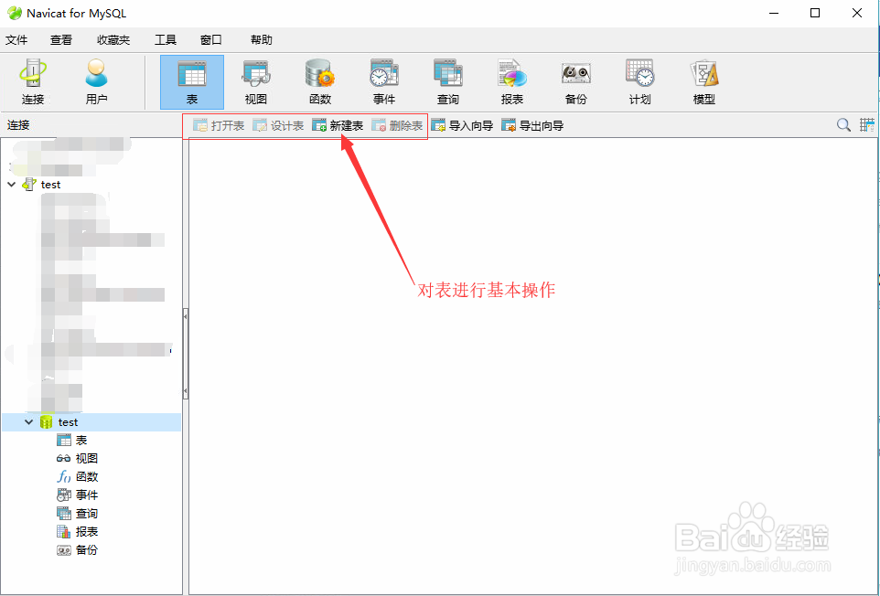
Task: Select the 表 table toolbar button
Action: pos(192,82)
